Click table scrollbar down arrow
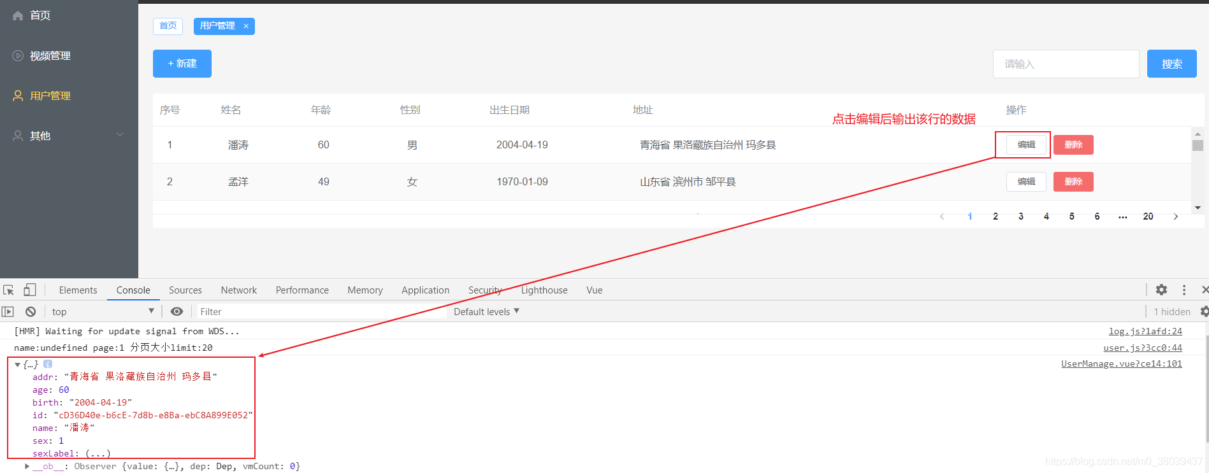 [1198, 208]
